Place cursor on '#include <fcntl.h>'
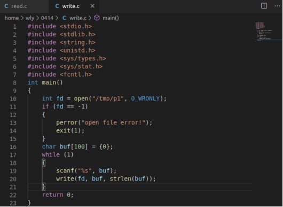This screenshot has height=207, width=283. [x=60, y=74]
